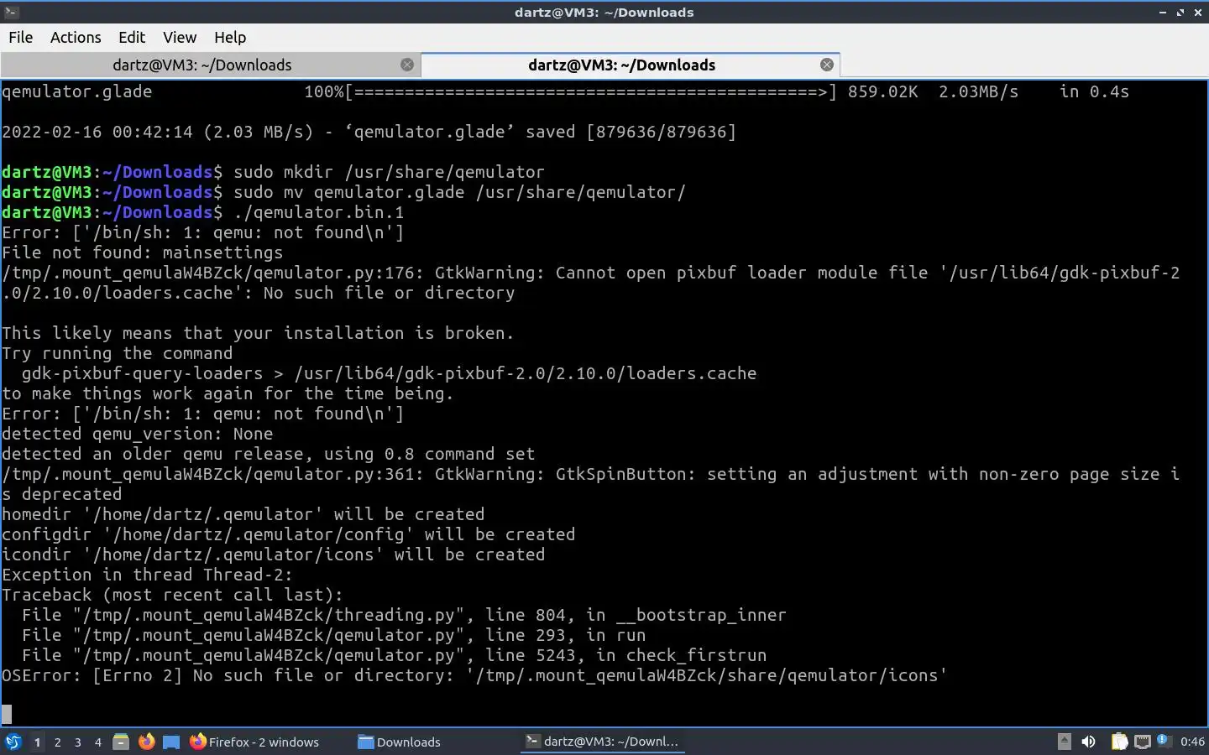Close the second terminal tab
Screen dimensions: 1209x755
coord(827,65)
